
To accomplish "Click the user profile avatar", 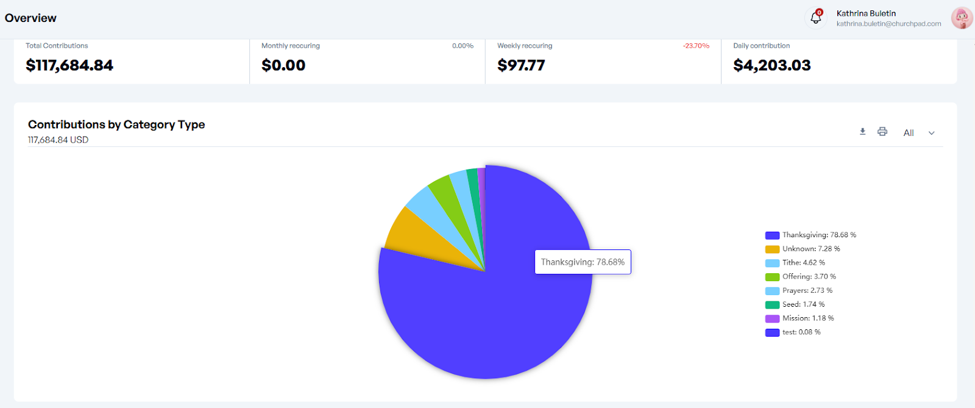I will pos(962,18).
